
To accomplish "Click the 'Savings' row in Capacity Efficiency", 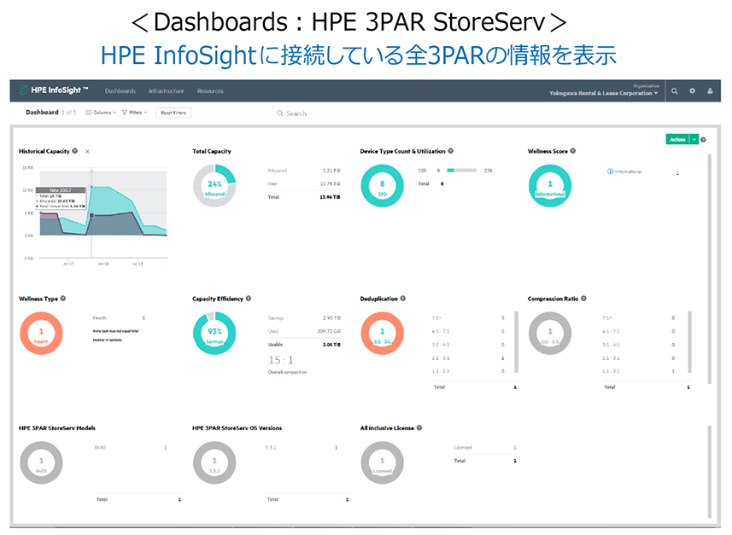I will 304,318.
